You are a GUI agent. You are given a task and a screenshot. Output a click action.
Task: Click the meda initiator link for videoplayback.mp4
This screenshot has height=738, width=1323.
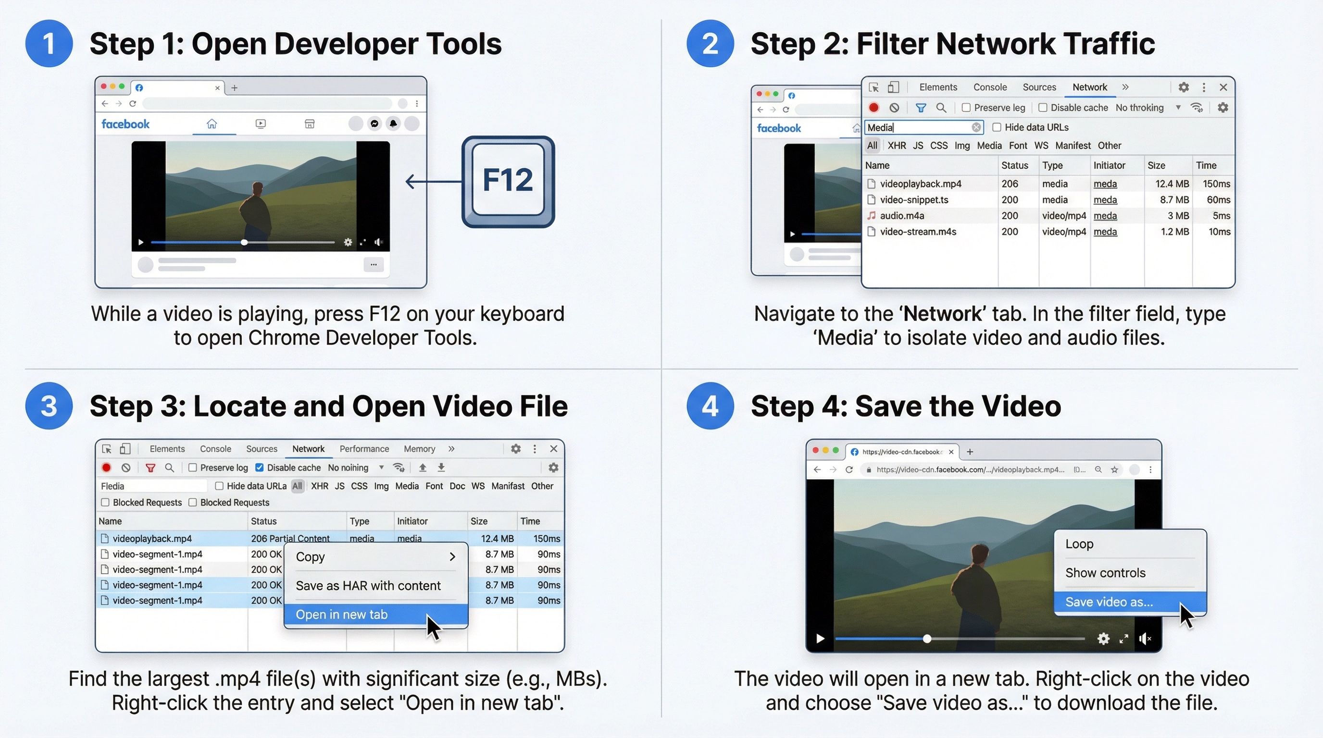tap(1105, 184)
